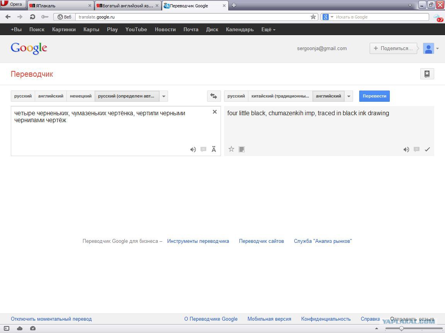Open zoom menu arrow in status bar

[376, 328]
